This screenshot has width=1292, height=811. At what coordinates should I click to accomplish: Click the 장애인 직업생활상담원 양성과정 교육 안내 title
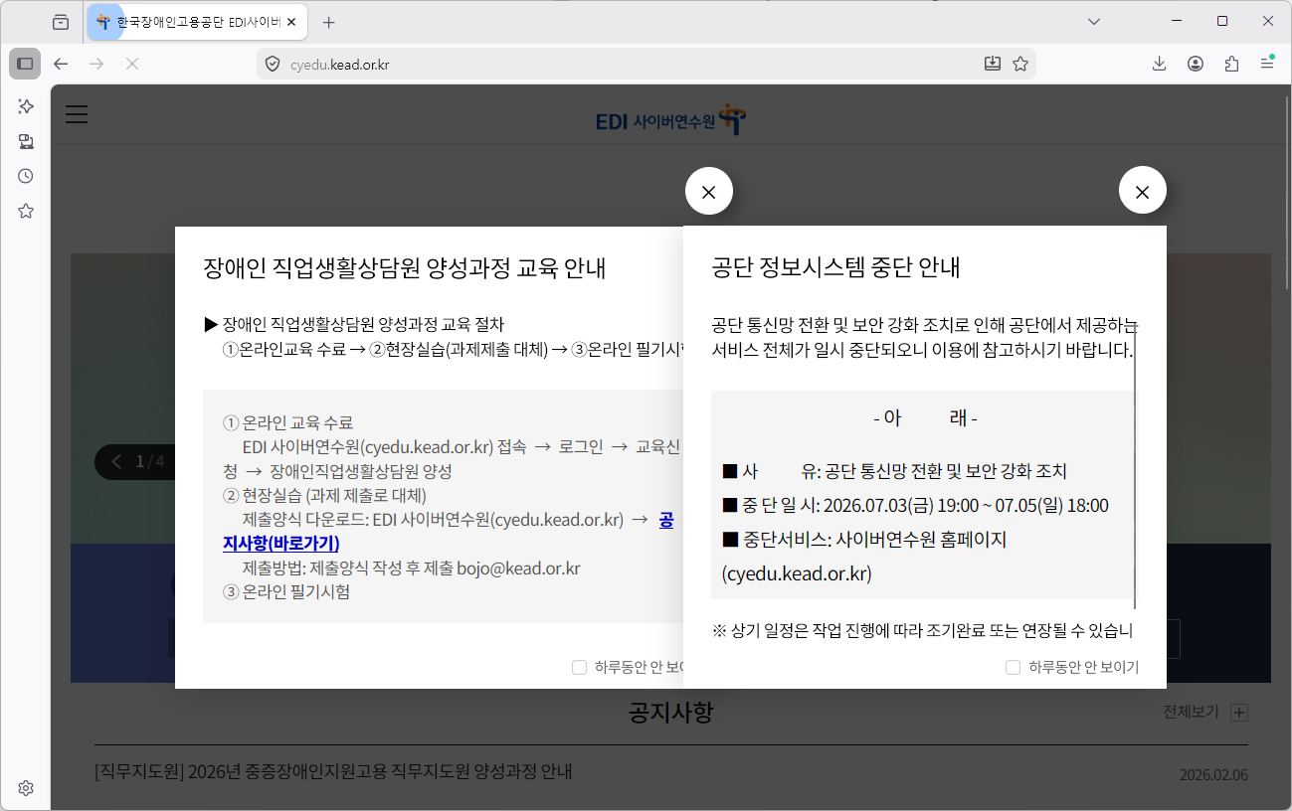tap(405, 268)
